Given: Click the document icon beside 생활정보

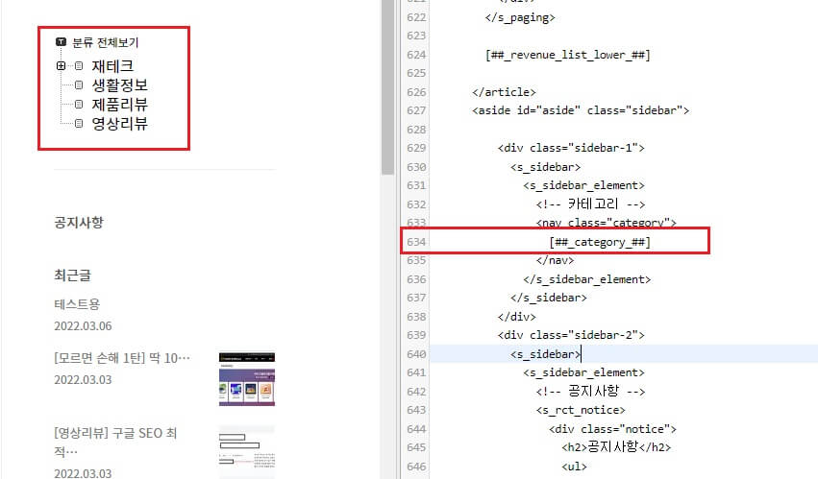Looking at the screenshot, I should [x=79, y=85].
